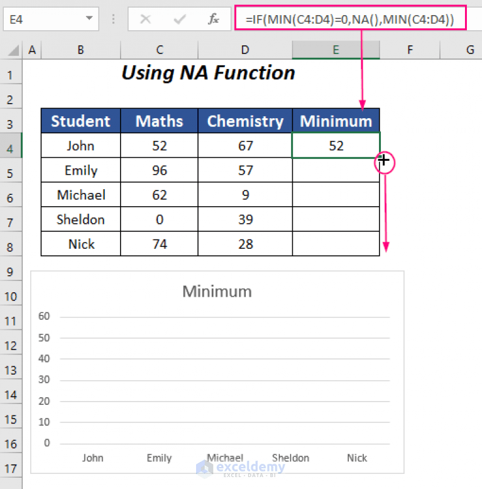Screen dimensions: 482x489
Task: Select Sheldon's Maths score 0
Action: click(160, 219)
